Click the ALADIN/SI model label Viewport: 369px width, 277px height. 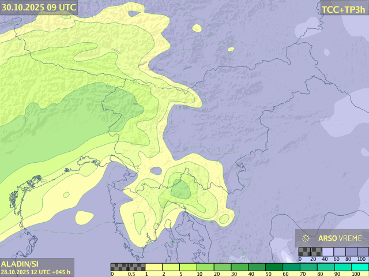(x=20, y=263)
